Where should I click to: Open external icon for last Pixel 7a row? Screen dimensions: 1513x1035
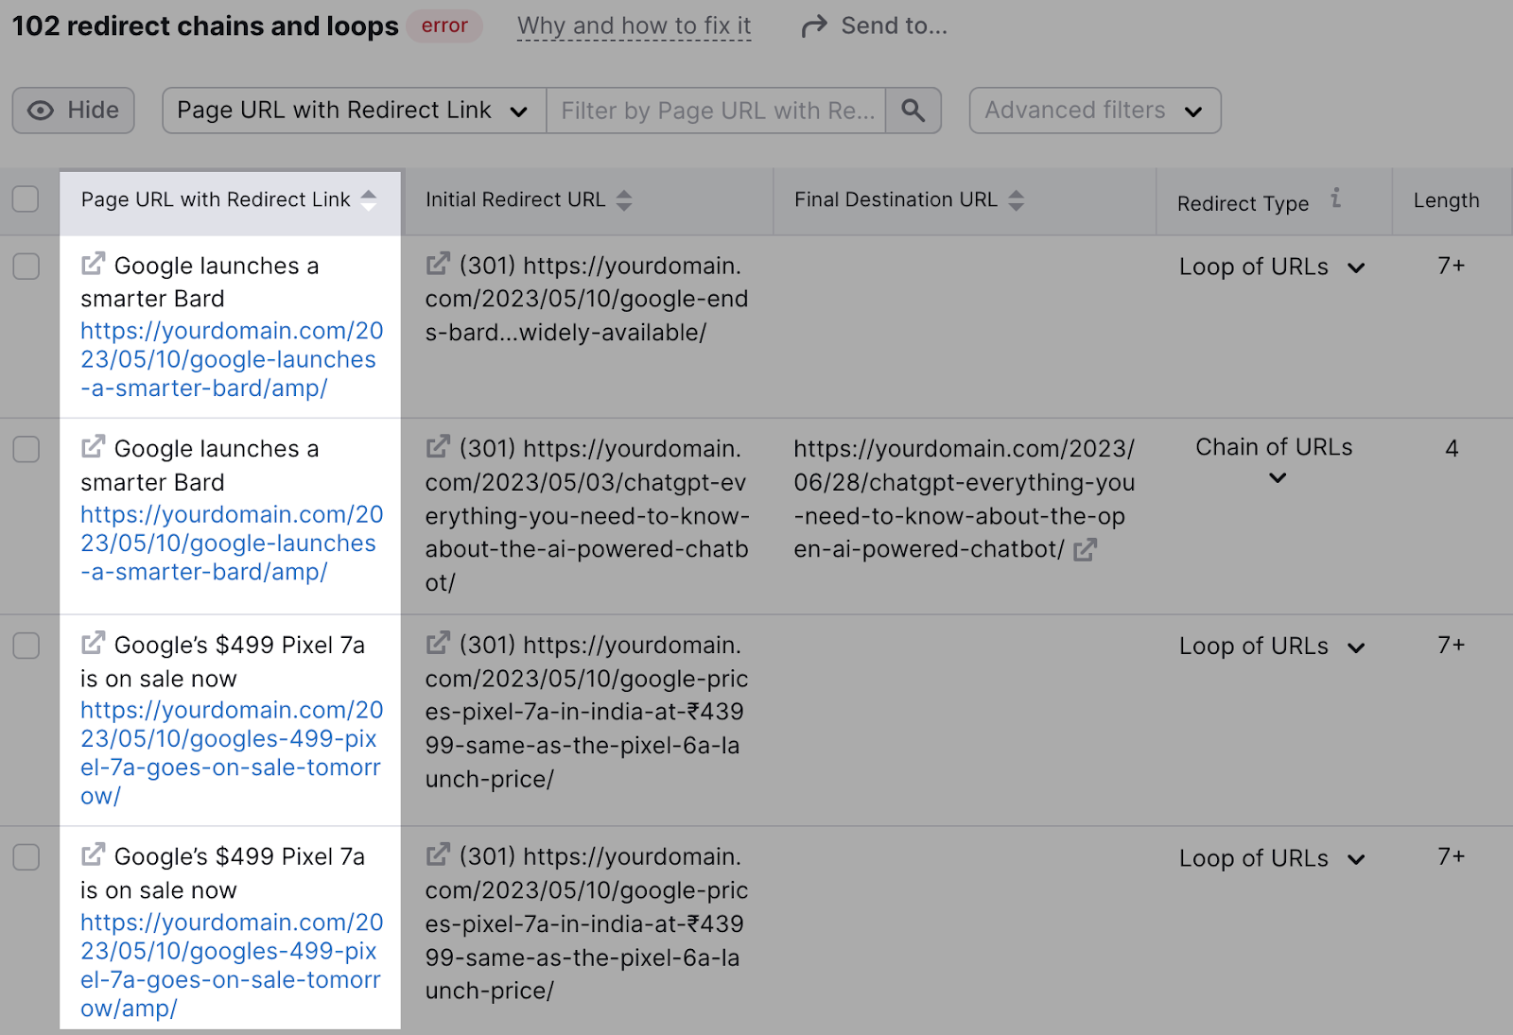[93, 855]
